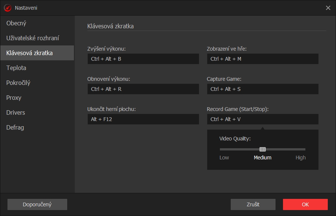This screenshot has height=216, width=336.
Task: Select the Capture Game hotkey field
Action: [262, 89]
